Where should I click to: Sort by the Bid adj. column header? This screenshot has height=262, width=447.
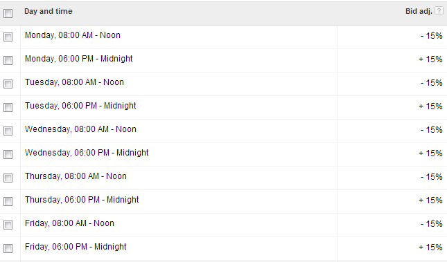pyautogui.click(x=419, y=11)
